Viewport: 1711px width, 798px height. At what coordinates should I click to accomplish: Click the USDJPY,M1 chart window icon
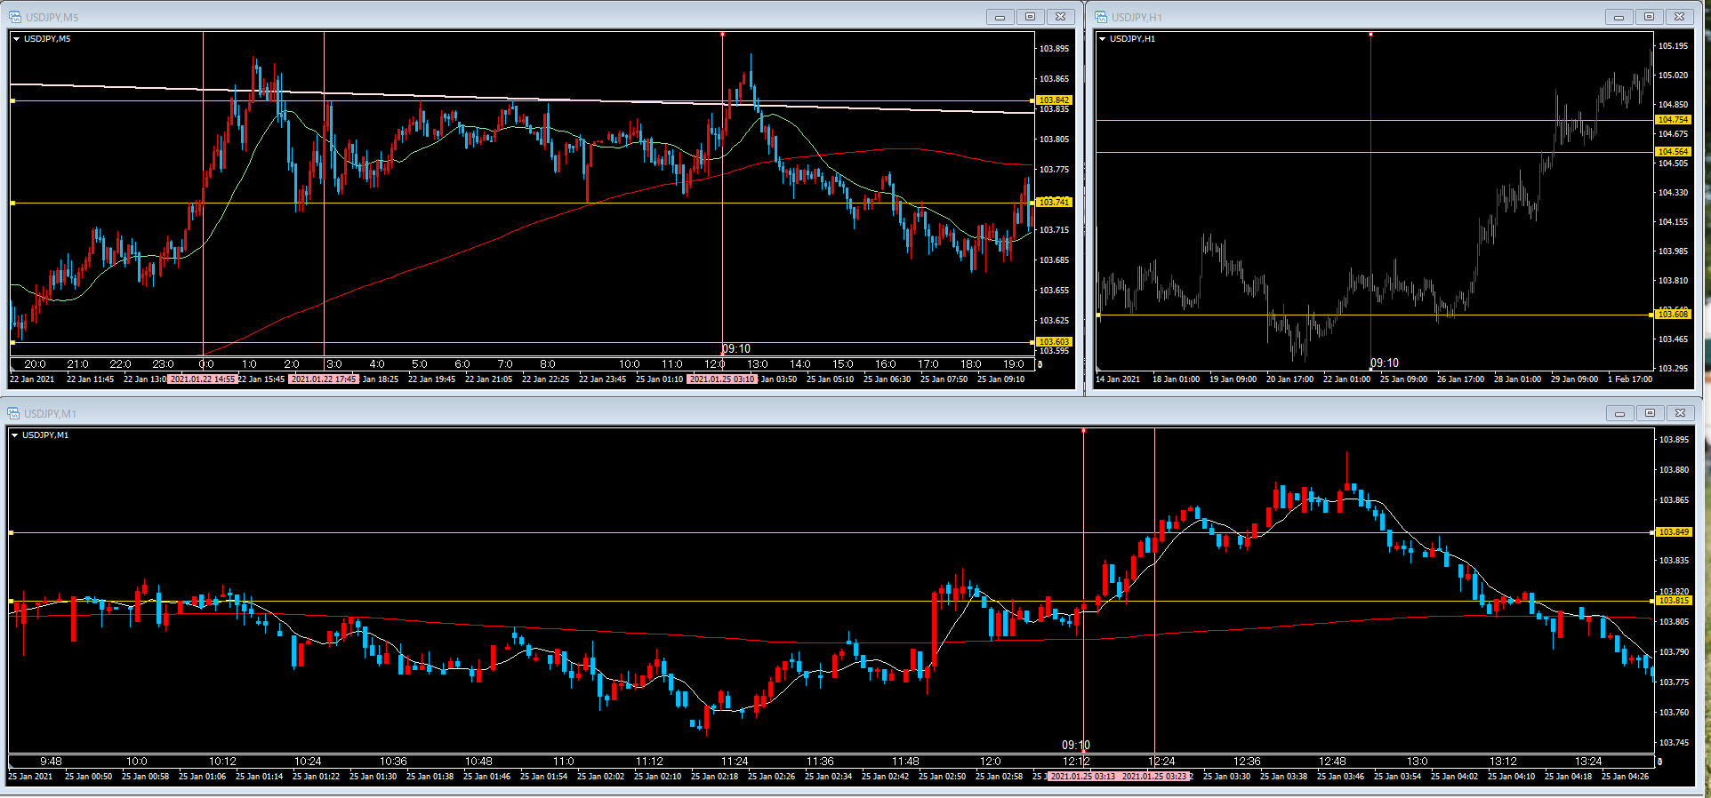[x=13, y=413]
